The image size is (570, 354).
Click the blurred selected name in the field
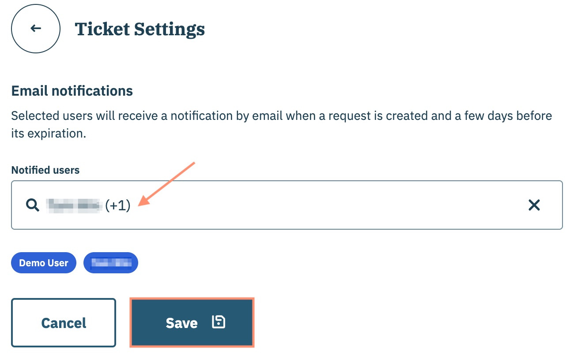[x=74, y=205]
